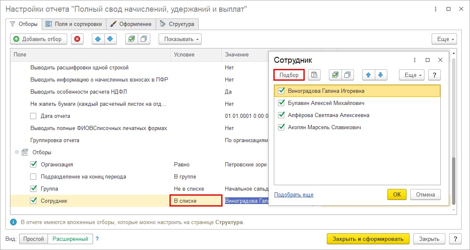Uncheck all filters icon in main toolbar
The height and width of the screenshot is (250, 470).
(x=144, y=39)
